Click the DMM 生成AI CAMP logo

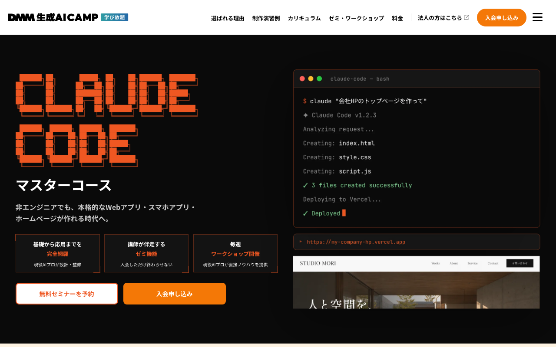(x=53, y=17)
